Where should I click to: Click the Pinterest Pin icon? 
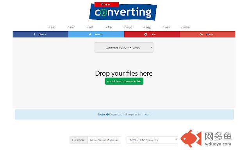(146, 34)
